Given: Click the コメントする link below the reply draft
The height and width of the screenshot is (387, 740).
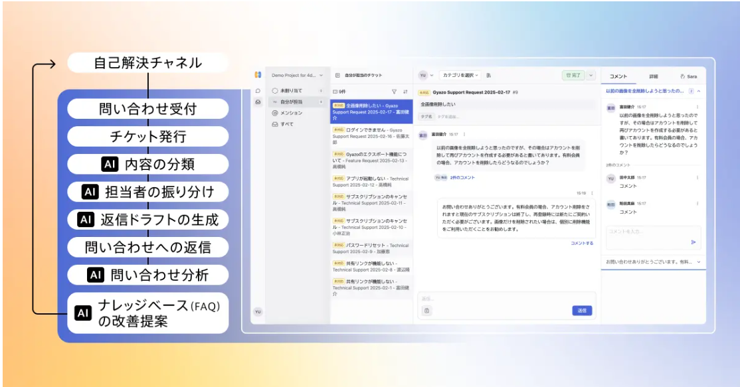Looking at the screenshot, I should click(582, 242).
